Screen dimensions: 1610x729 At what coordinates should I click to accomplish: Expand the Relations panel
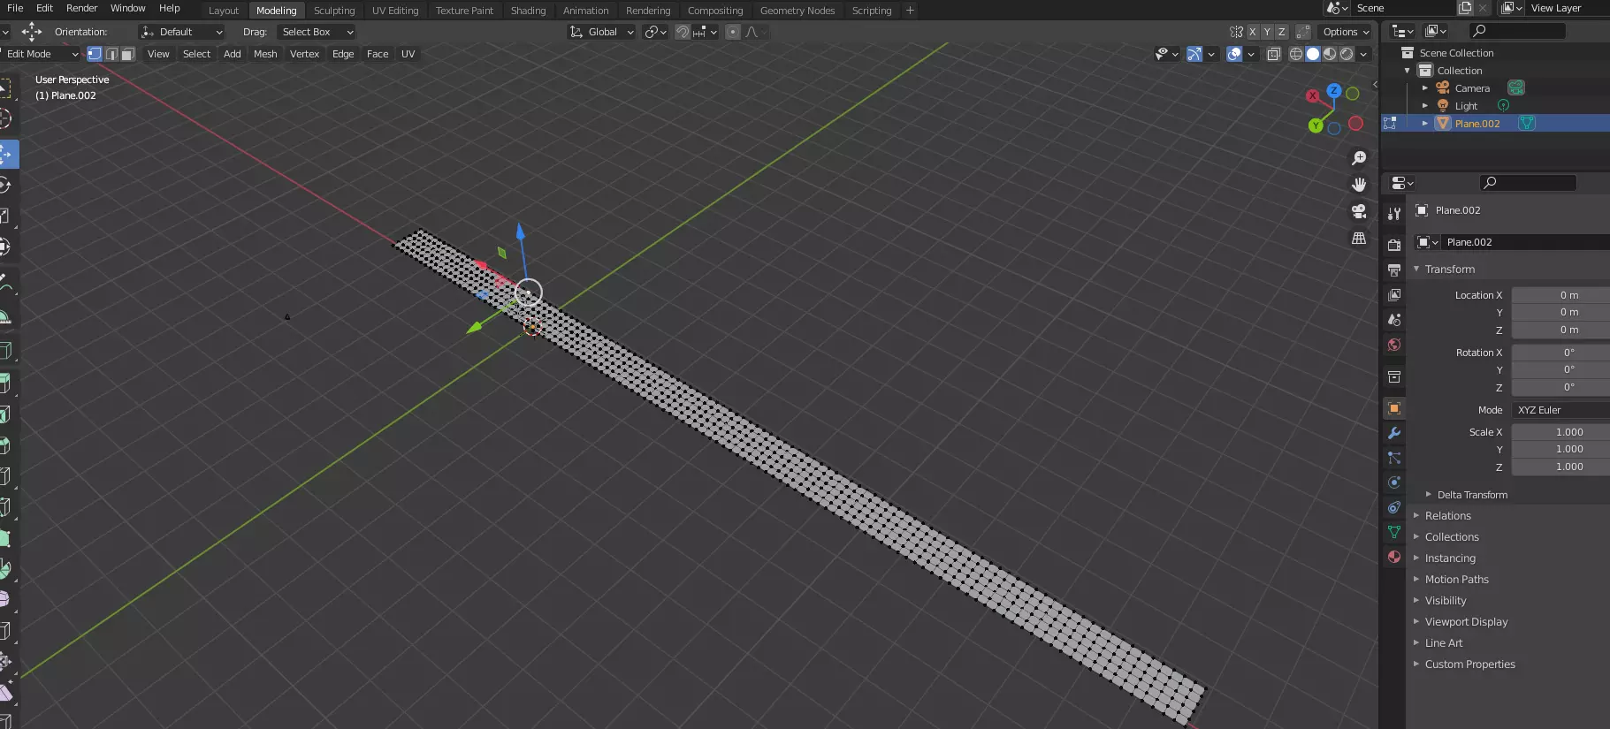(x=1448, y=516)
